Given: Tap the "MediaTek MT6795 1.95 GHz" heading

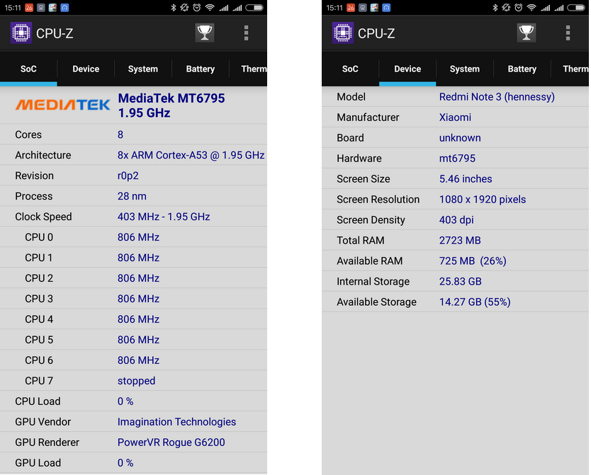Looking at the screenshot, I should click(x=171, y=105).
